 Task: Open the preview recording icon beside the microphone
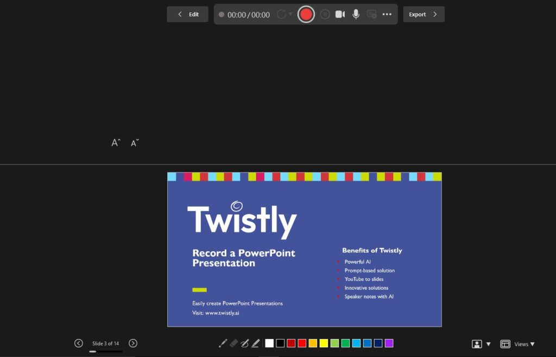pos(371,15)
